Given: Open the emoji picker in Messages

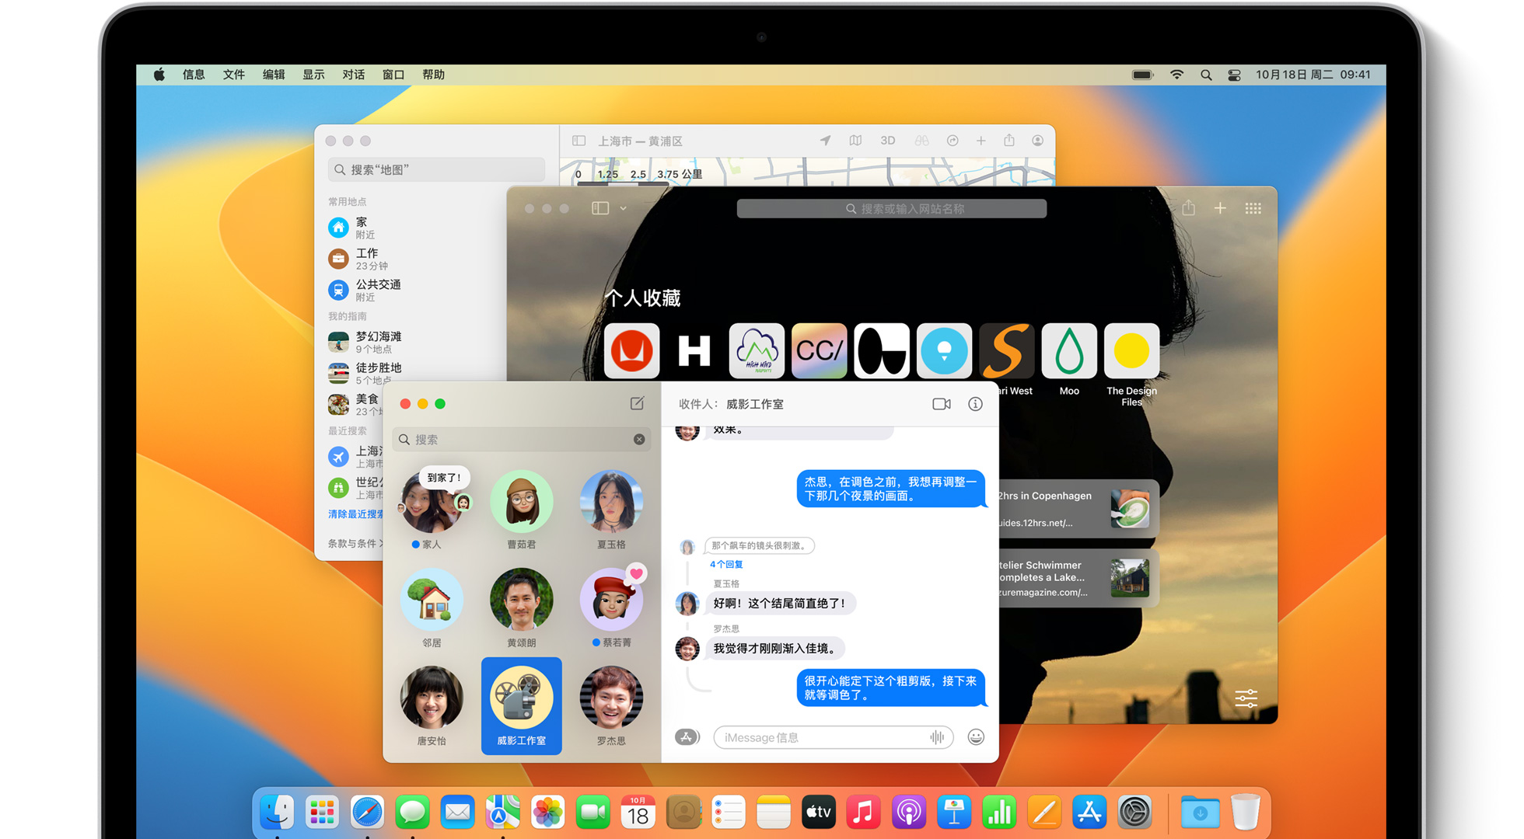Looking at the screenshot, I should pos(976,736).
